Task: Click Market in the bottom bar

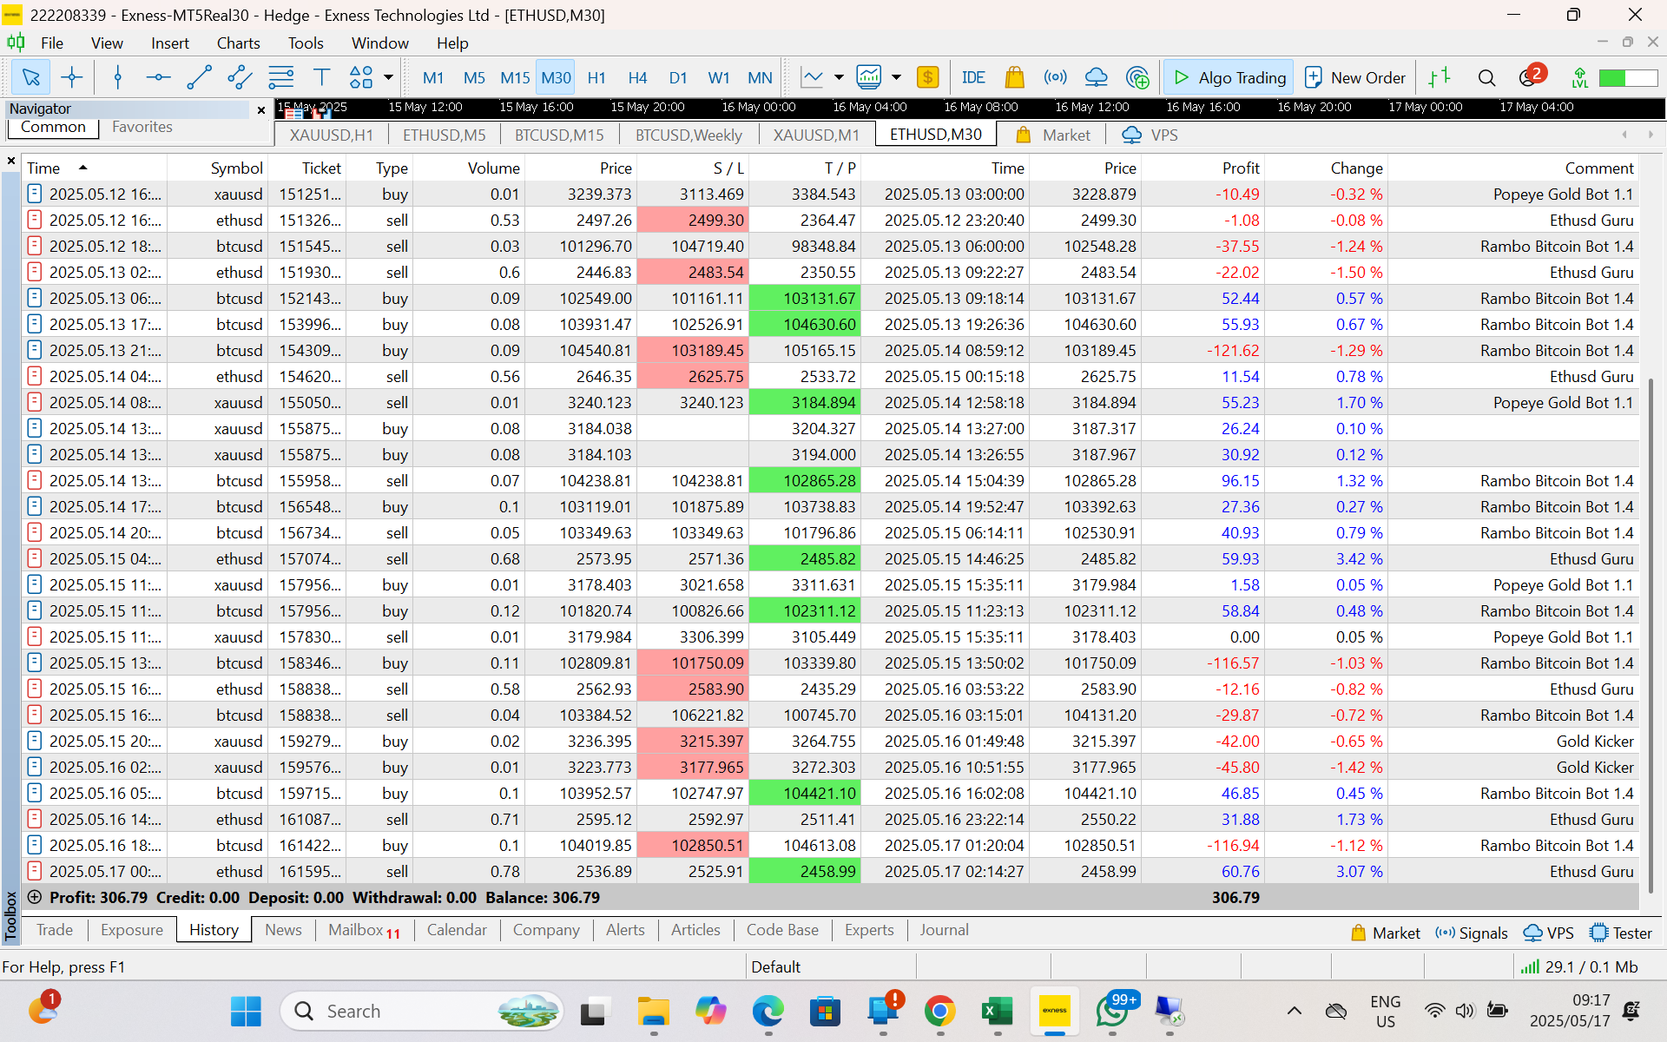Action: 1385,933
